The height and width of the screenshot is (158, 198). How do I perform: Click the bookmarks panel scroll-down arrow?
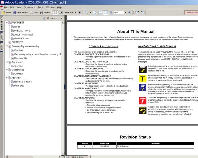tap(63, 154)
